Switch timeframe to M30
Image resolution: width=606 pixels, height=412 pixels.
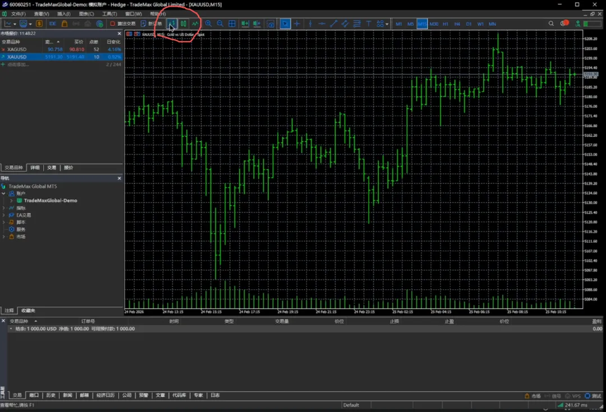[434, 24]
